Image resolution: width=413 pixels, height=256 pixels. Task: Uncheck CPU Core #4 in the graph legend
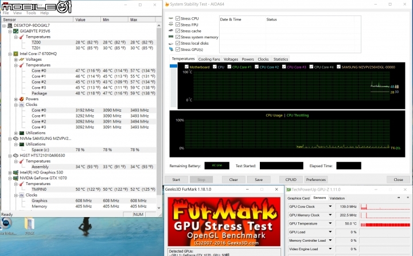[x=311, y=67]
